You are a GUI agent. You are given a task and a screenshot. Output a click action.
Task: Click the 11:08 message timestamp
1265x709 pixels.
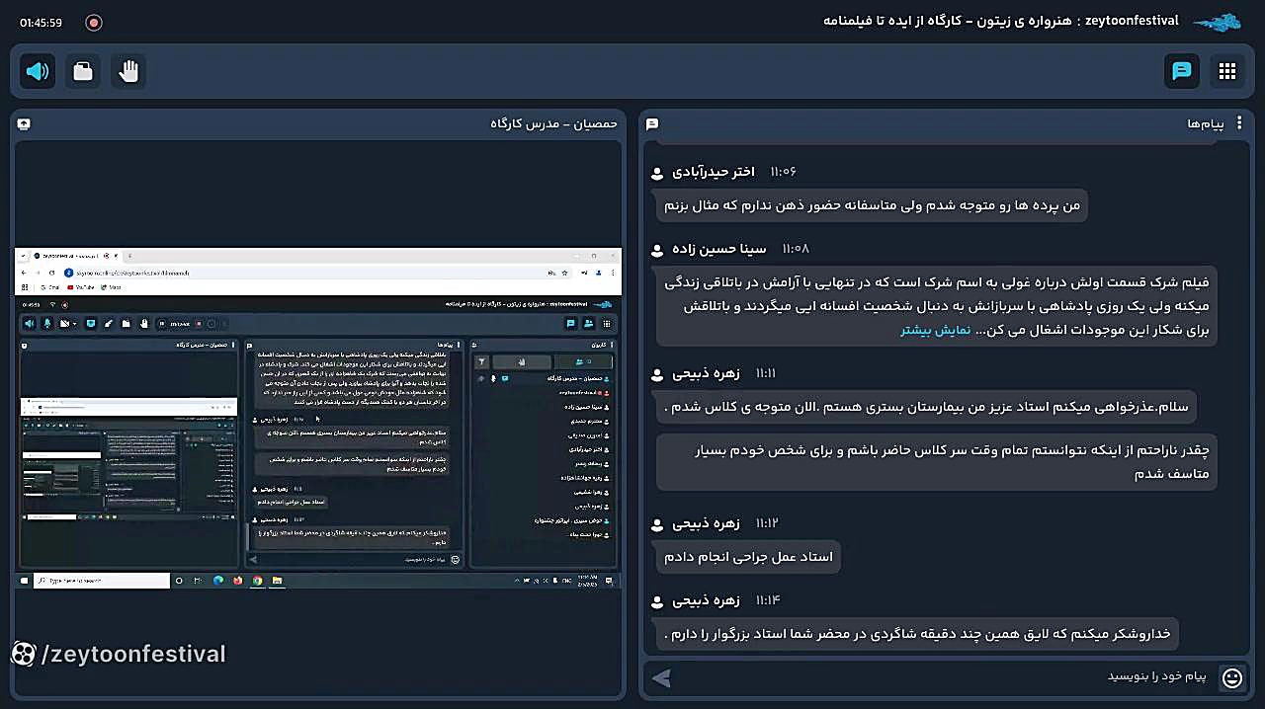coord(795,249)
